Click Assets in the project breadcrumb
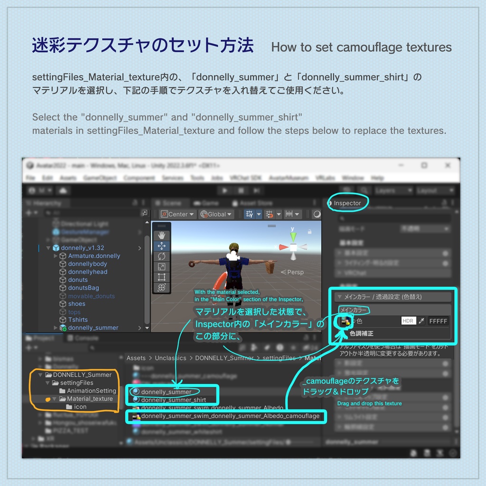Screen dimensions: 486x486 coord(136,358)
